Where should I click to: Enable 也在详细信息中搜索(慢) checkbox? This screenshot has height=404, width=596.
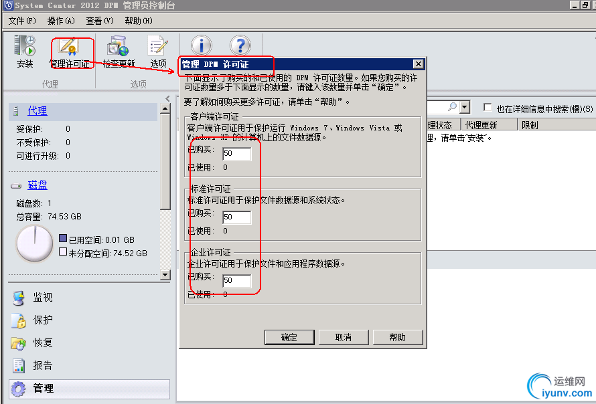tap(488, 108)
